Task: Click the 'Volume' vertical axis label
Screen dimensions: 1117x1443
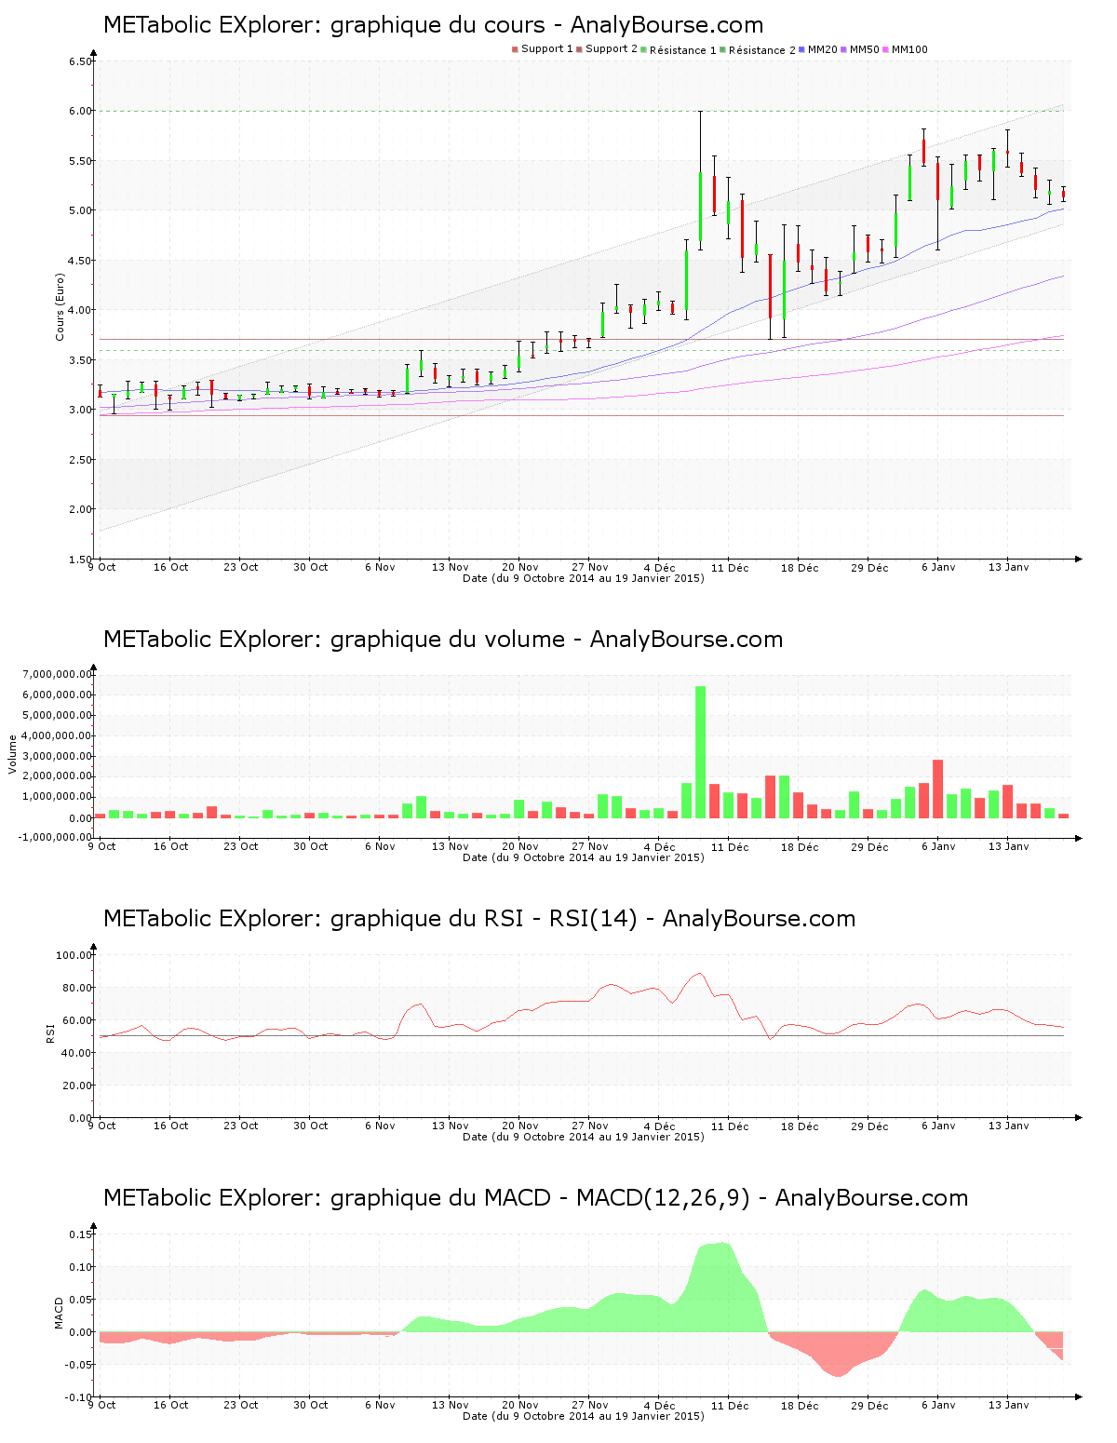Action: (12, 754)
